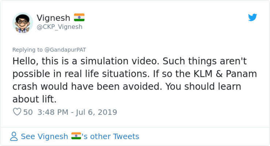Click the India flag beside the name Vignesh
The width and height of the screenshot is (270, 146).
click(x=79, y=17)
